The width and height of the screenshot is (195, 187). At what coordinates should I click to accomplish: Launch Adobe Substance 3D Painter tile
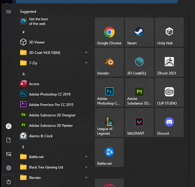pyautogui.click(x=139, y=92)
